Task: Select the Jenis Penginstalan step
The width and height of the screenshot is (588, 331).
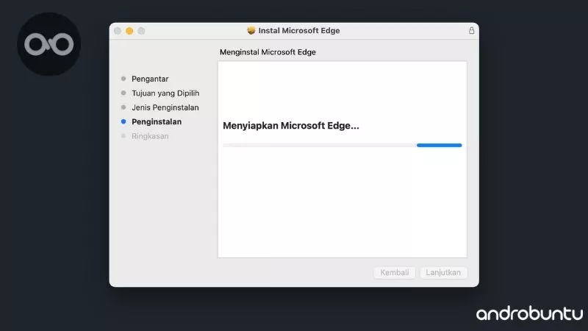Action: coord(165,107)
